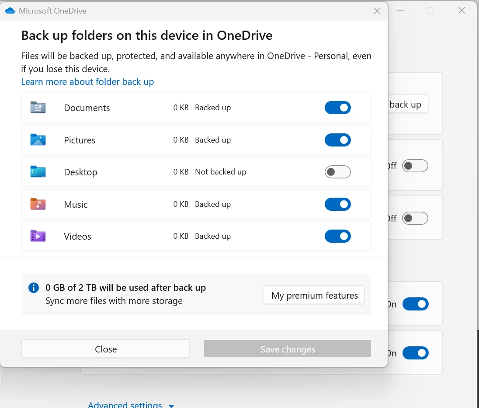The height and width of the screenshot is (408, 479).
Task: Click the "Not backed up" status text
Action: 221,172
